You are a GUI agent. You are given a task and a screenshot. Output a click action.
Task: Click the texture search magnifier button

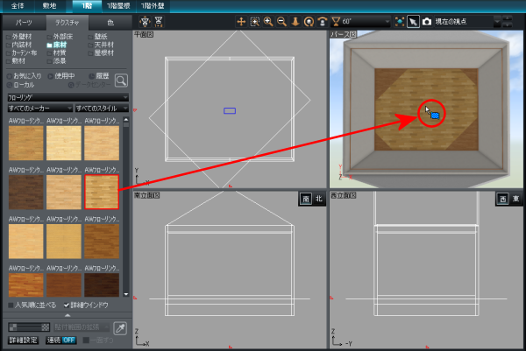pos(121,80)
